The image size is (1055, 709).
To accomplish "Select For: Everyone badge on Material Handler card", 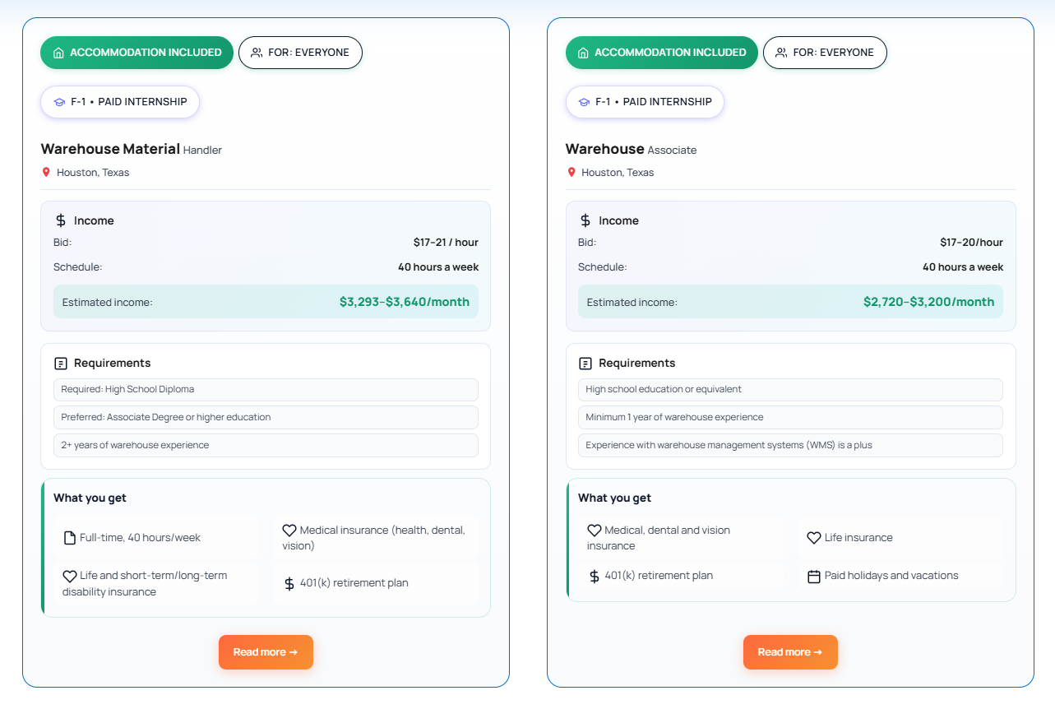I will pos(300,53).
